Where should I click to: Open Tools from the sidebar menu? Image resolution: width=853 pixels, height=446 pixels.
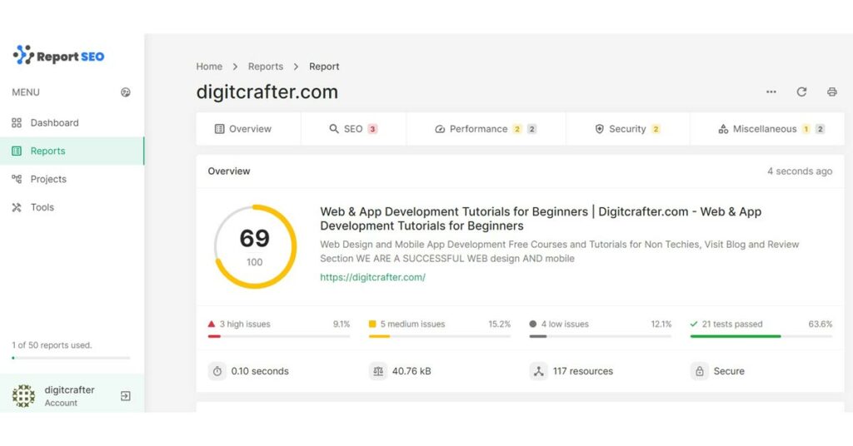coord(72,207)
